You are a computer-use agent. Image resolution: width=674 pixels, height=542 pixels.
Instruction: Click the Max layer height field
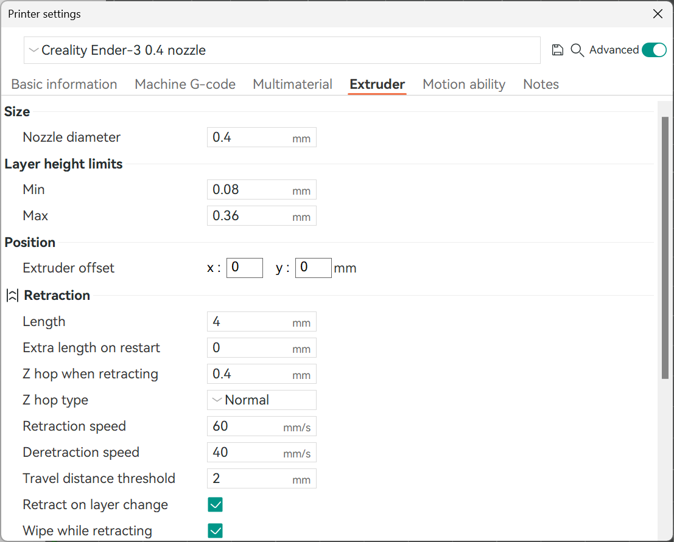click(262, 215)
